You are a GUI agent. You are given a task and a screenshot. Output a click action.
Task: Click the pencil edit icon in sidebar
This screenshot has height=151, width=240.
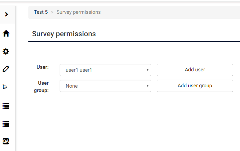point(6,69)
